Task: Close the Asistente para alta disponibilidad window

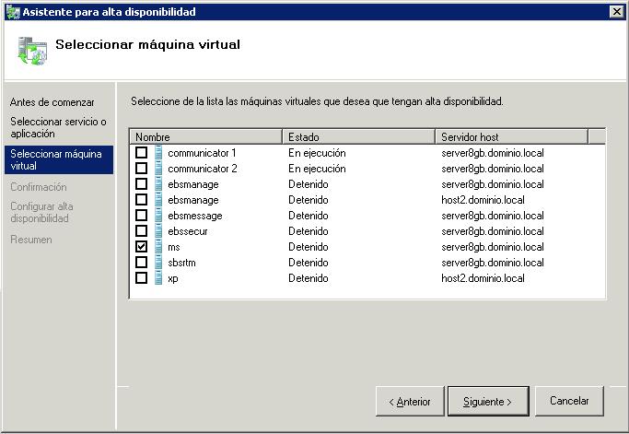Action: point(616,12)
